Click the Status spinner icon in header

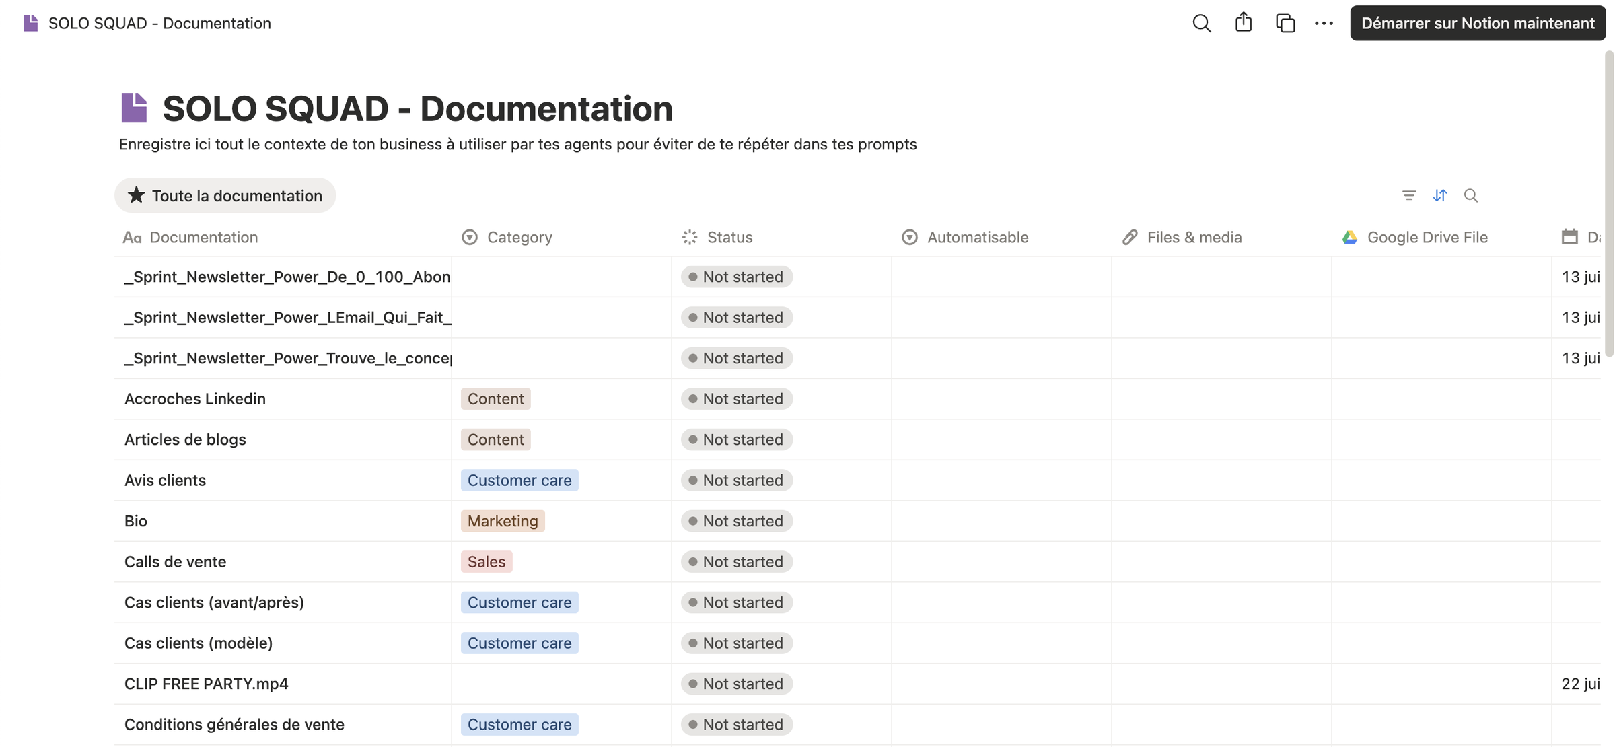[x=690, y=237]
